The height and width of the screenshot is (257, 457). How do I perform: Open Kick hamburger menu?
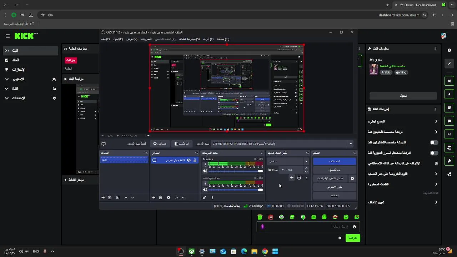7,36
